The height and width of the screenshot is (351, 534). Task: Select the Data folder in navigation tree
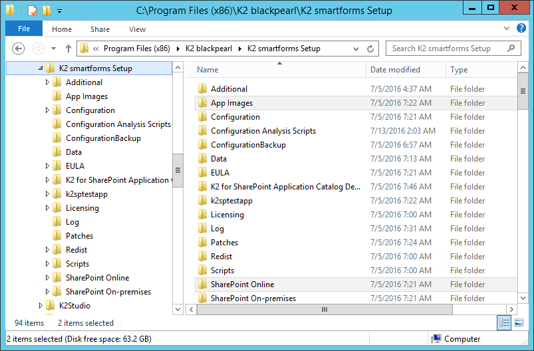coord(74,152)
